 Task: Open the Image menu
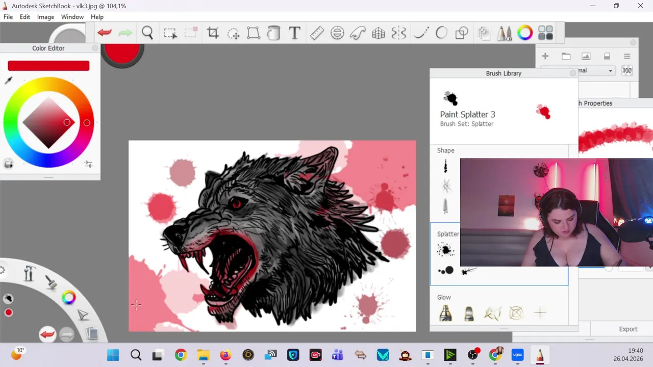coord(45,17)
